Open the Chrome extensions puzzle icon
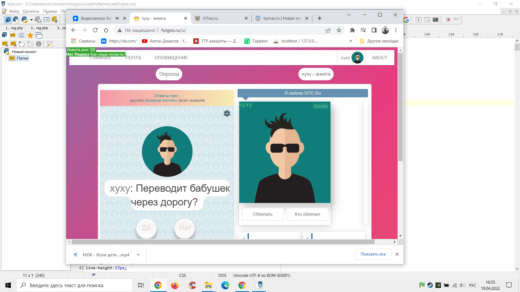Image resolution: width=520 pixels, height=292 pixels. coord(352,30)
